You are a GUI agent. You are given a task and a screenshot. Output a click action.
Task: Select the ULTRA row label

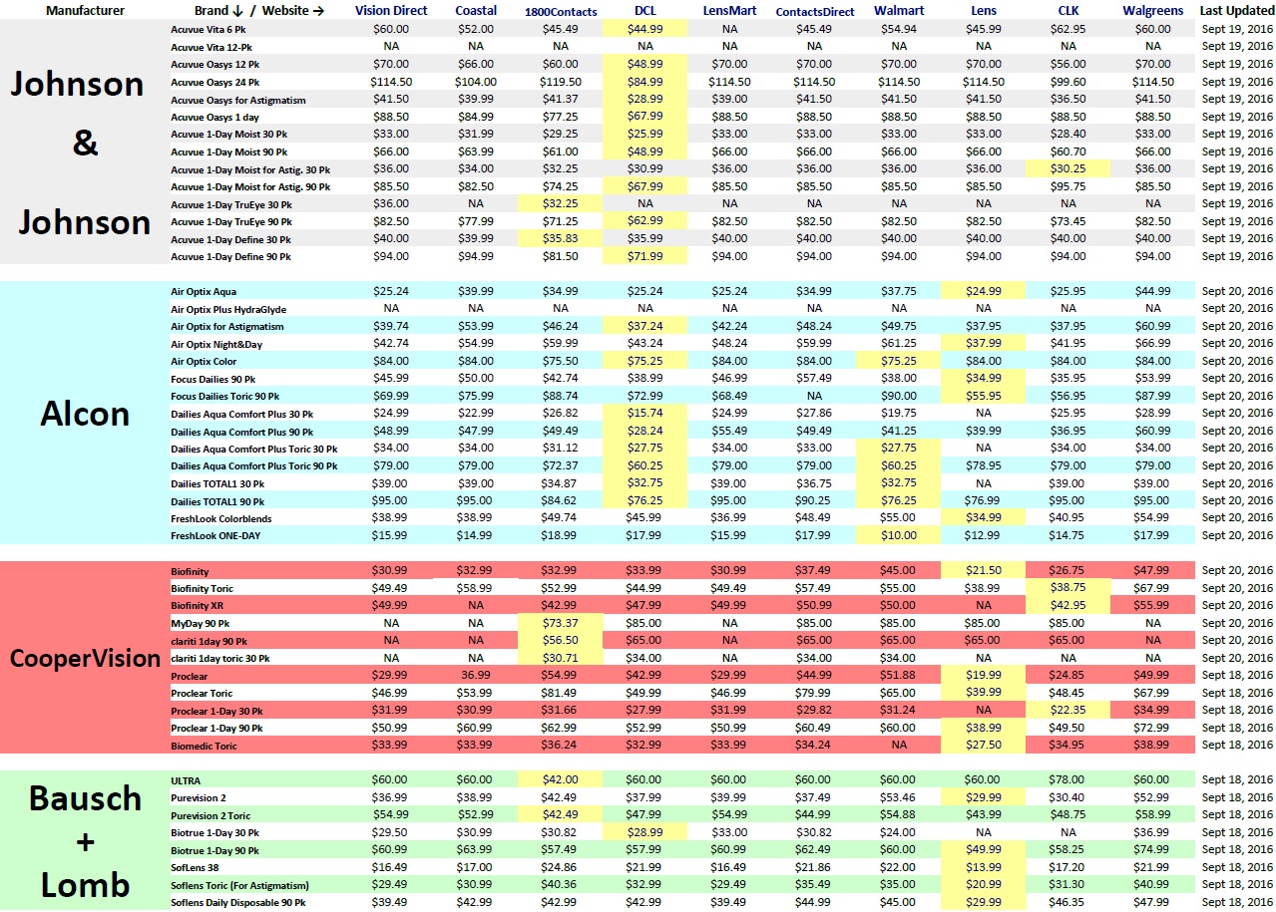(185, 779)
